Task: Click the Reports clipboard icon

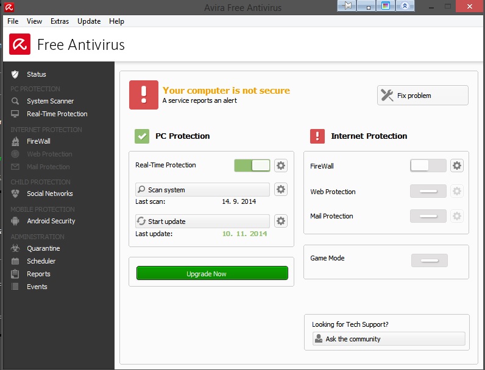Action: [15, 274]
